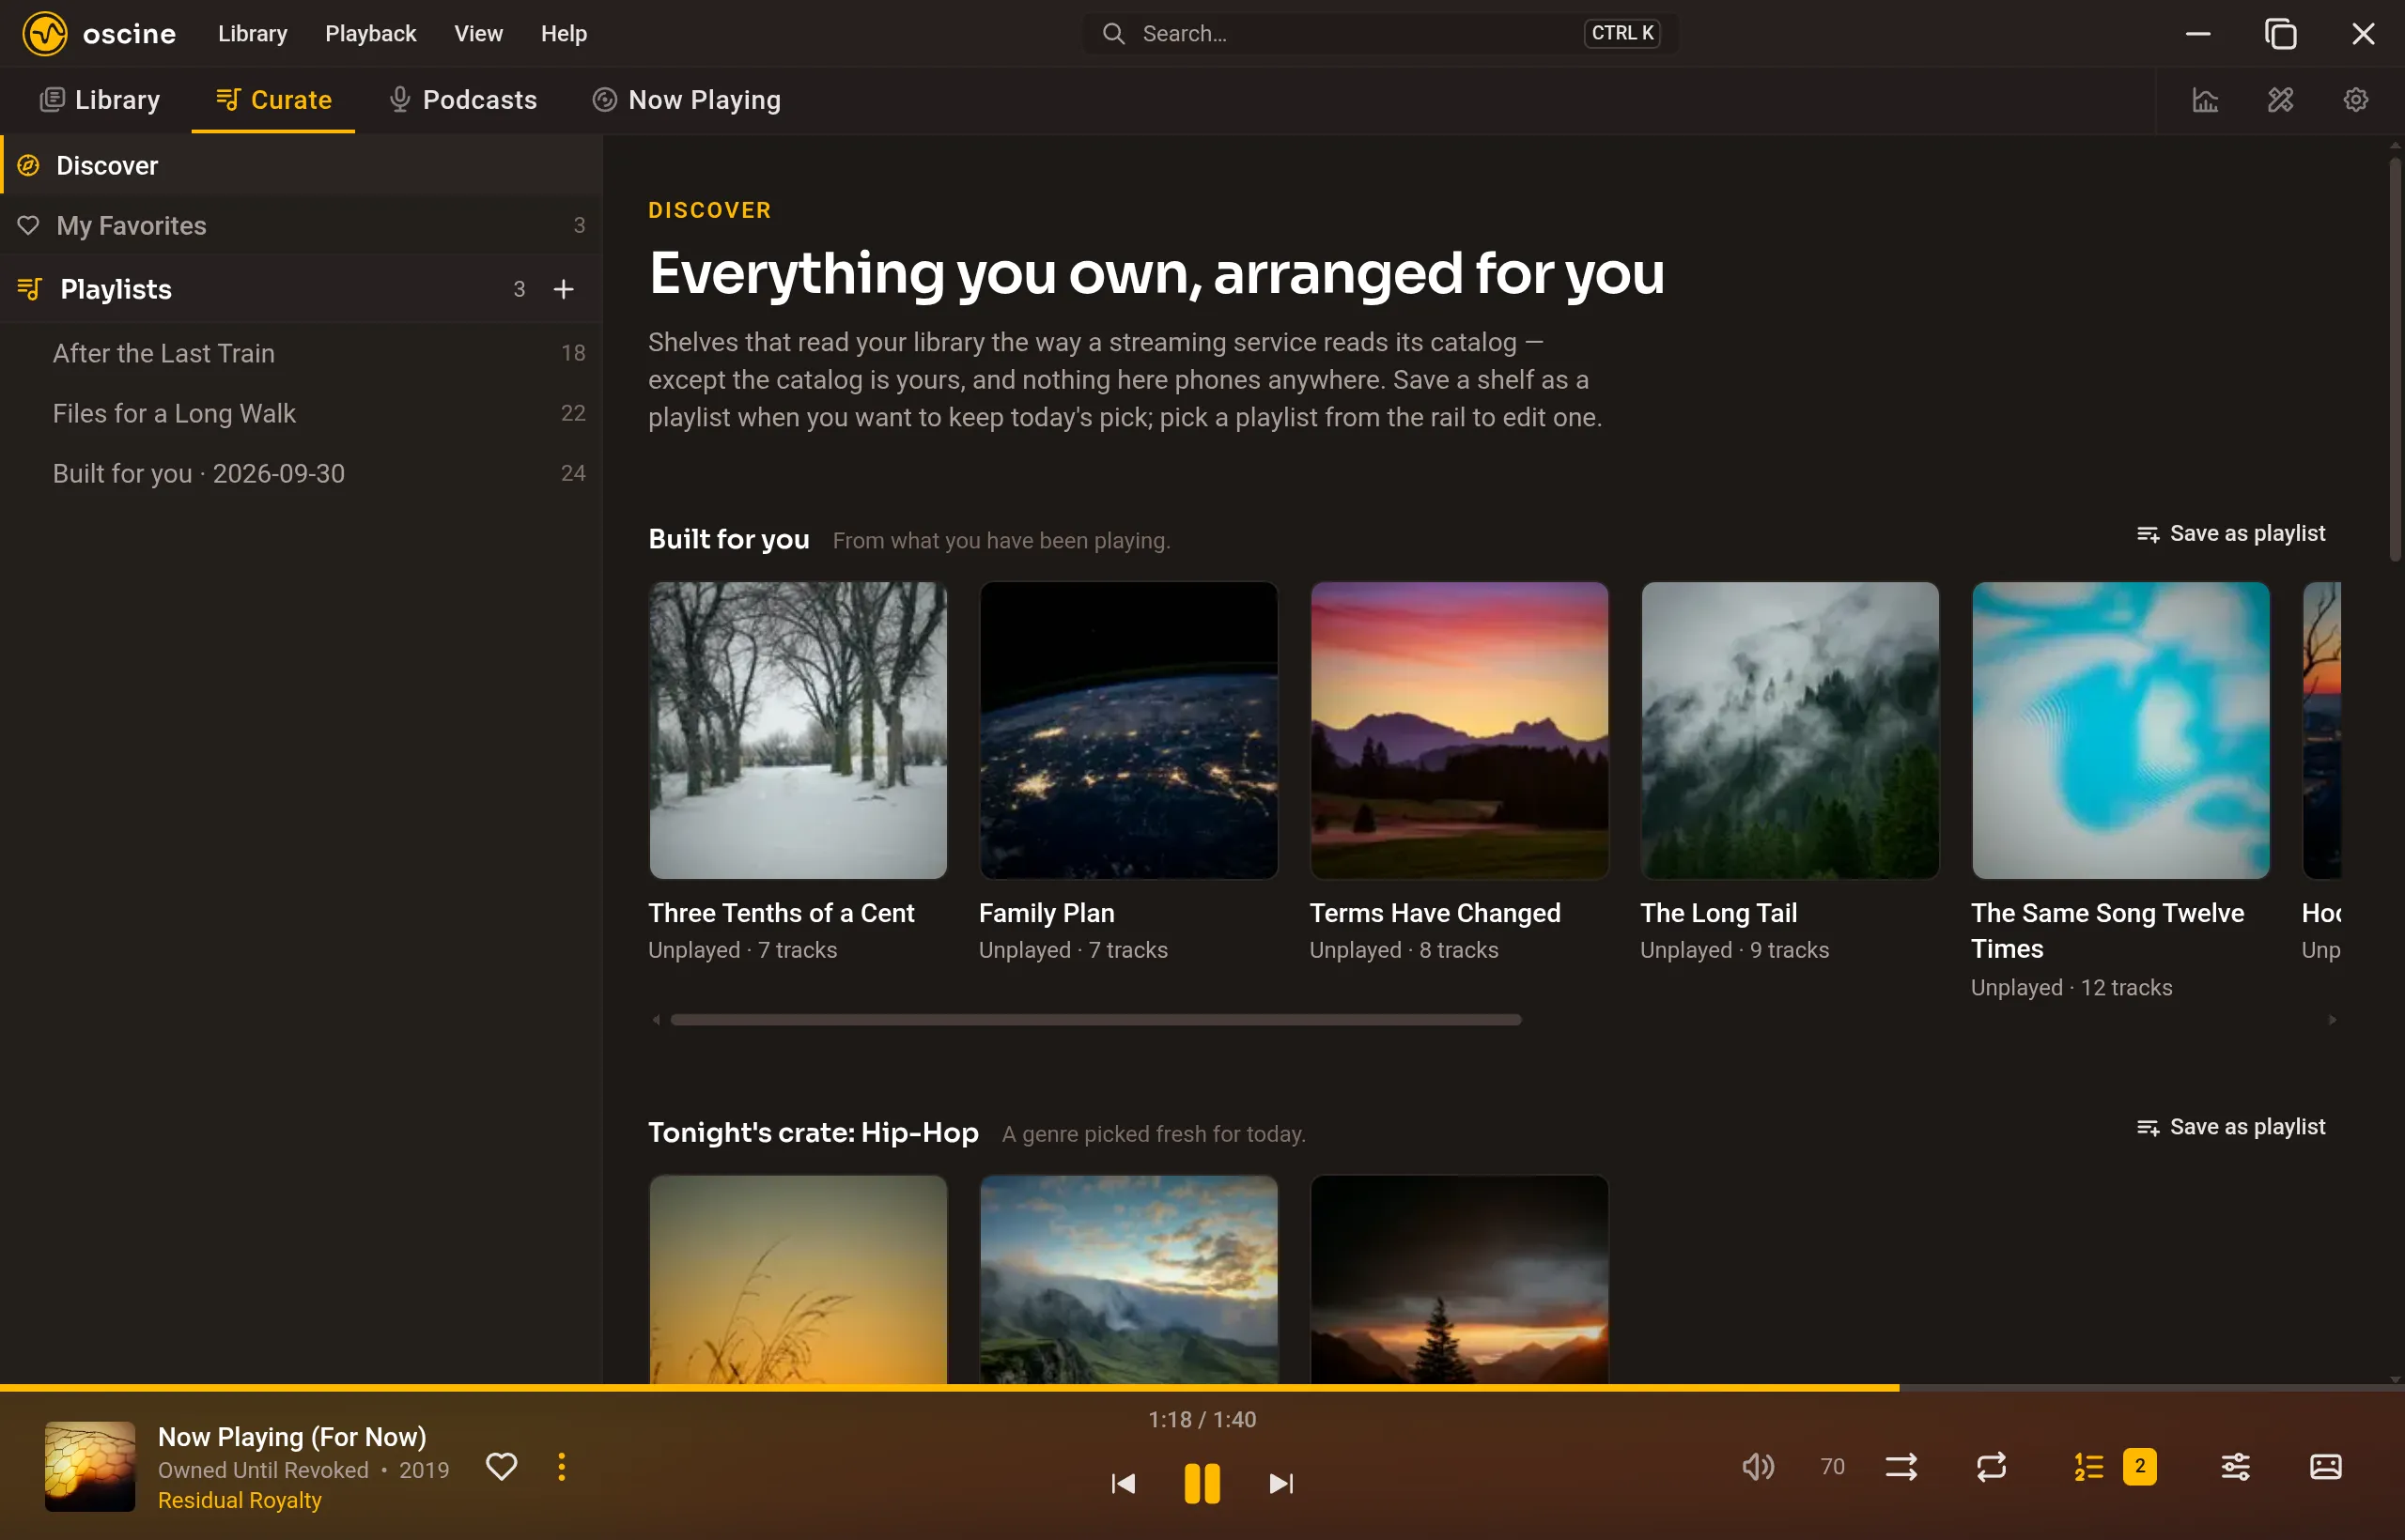Open the three-dot menu for current track
The height and width of the screenshot is (1540, 2405).
[x=561, y=1467]
